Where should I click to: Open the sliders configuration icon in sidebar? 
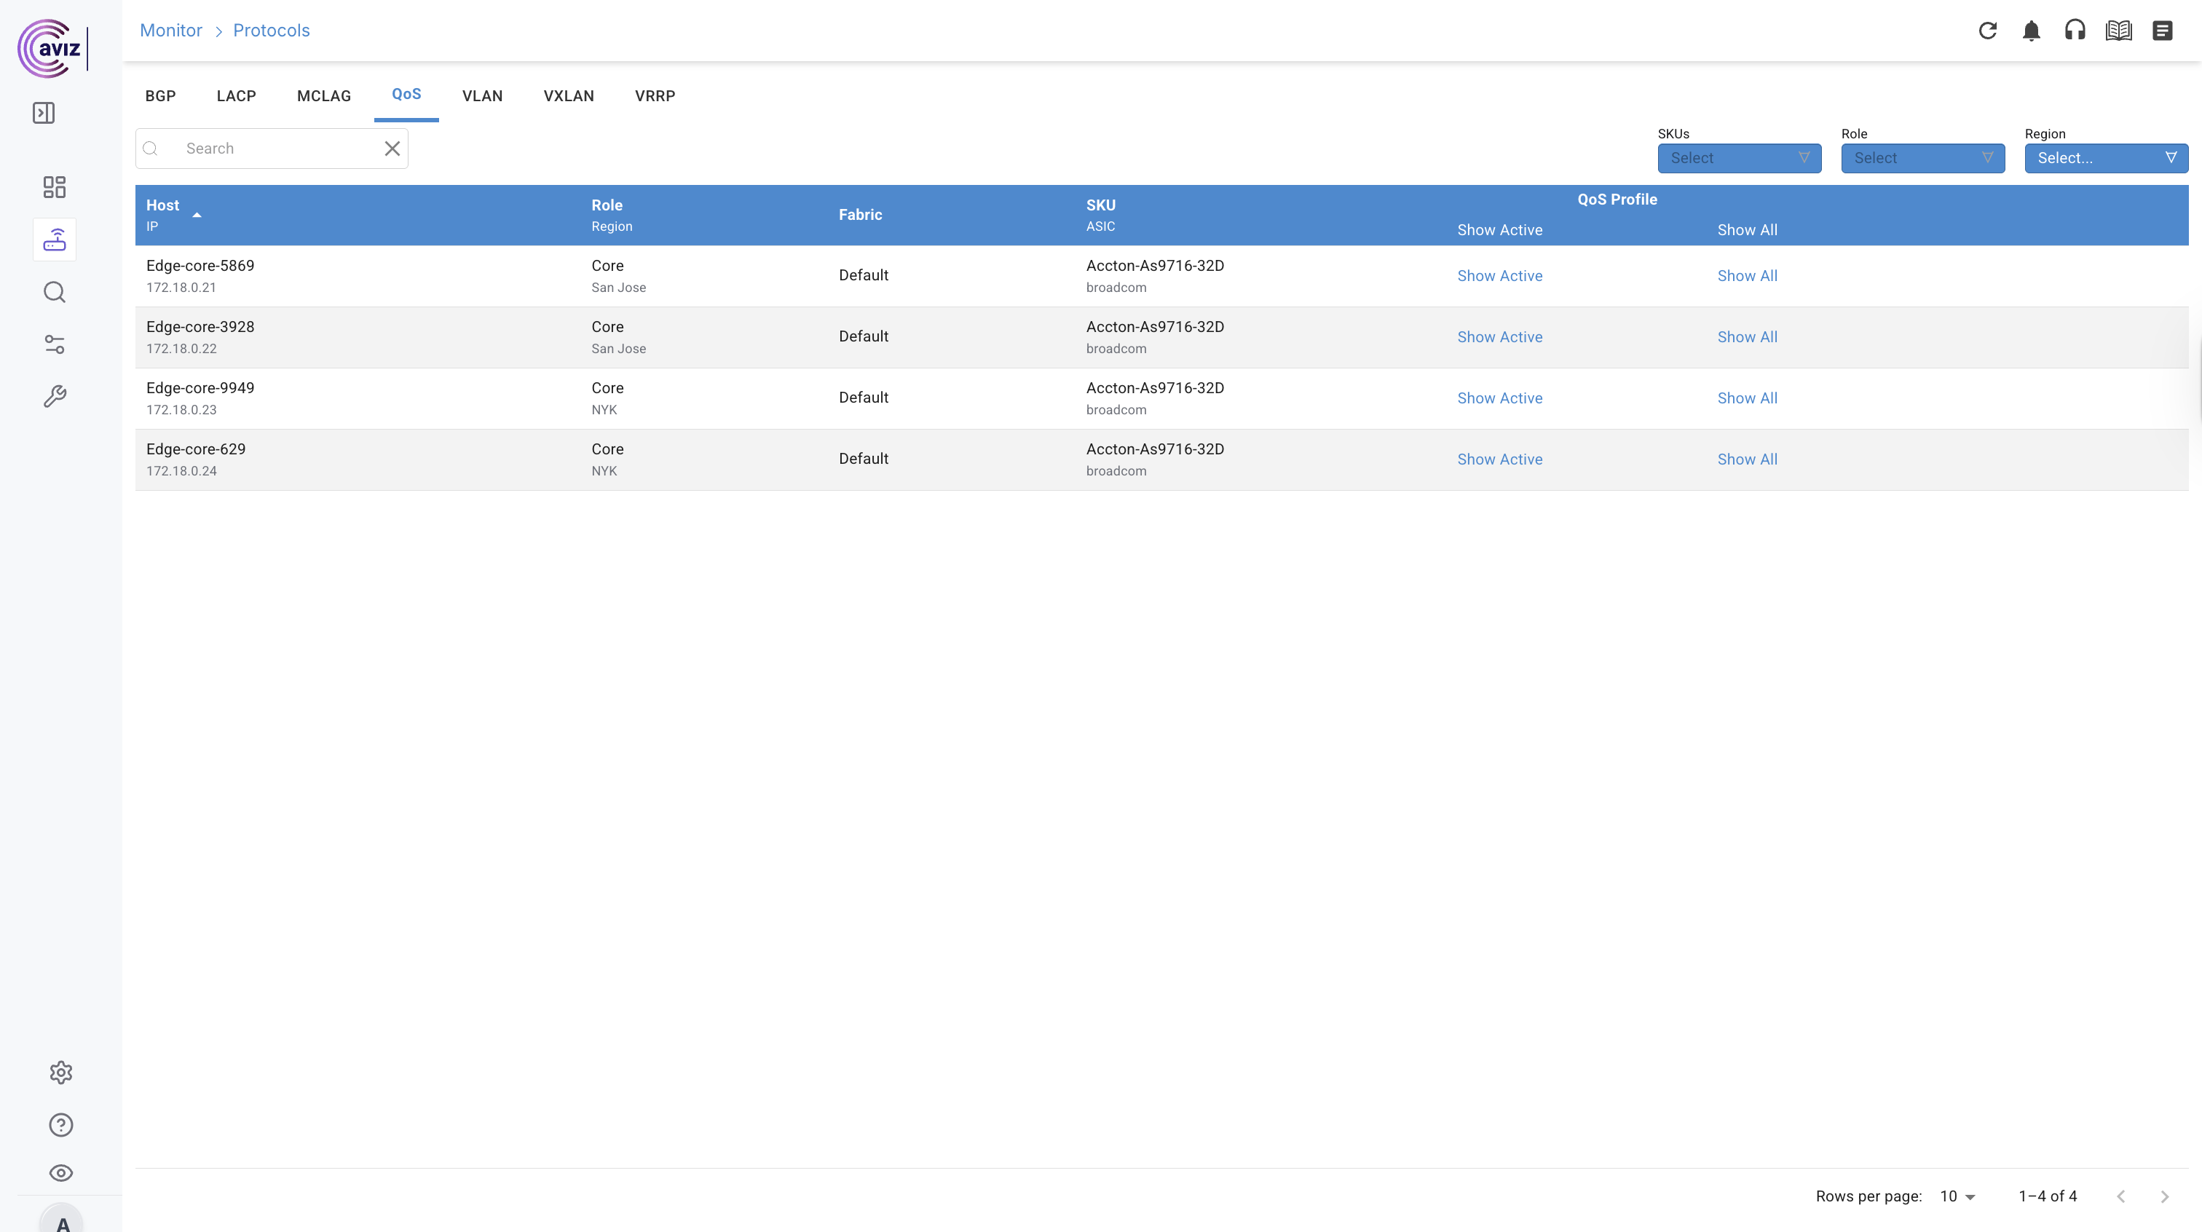55,344
